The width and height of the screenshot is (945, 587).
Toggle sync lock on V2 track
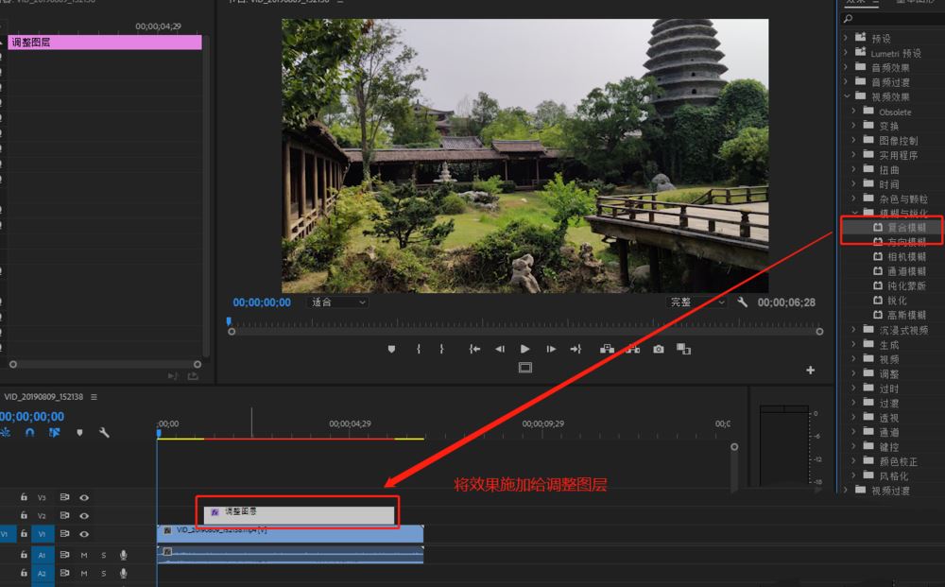click(64, 515)
